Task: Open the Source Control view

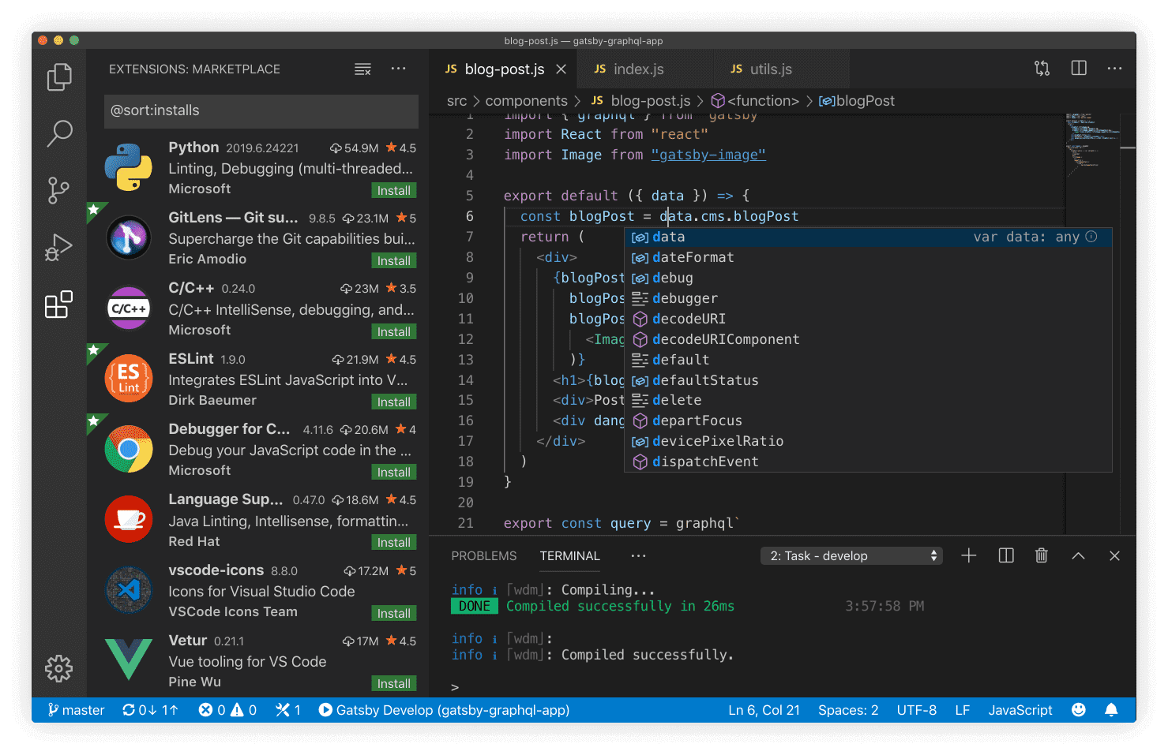Action: point(59,191)
